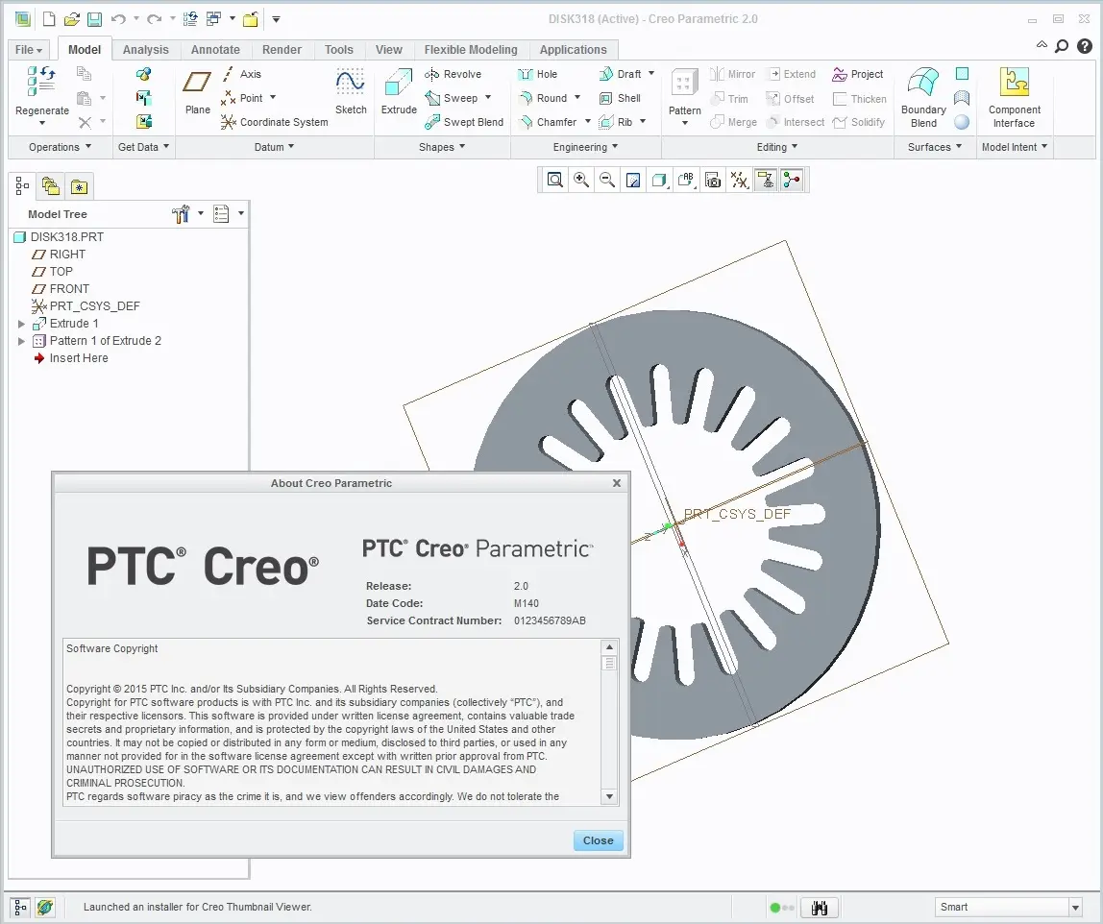Switch to the Favorites navigator tab

tap(79, 187)
